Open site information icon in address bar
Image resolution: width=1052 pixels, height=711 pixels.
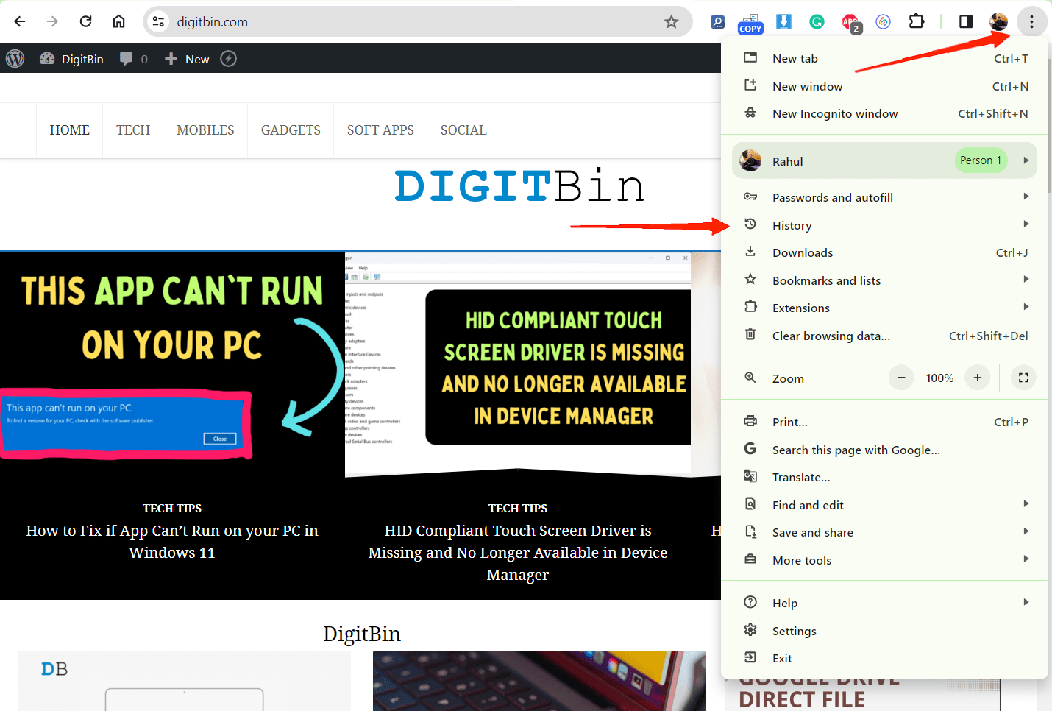point(158,22)
